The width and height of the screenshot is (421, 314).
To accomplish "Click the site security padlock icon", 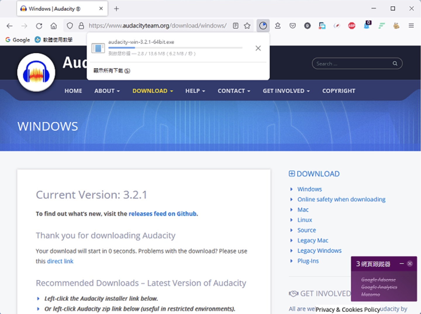I will (81, 26).
